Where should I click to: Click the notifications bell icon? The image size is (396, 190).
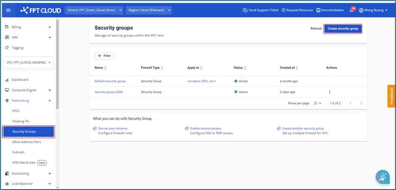352,10
